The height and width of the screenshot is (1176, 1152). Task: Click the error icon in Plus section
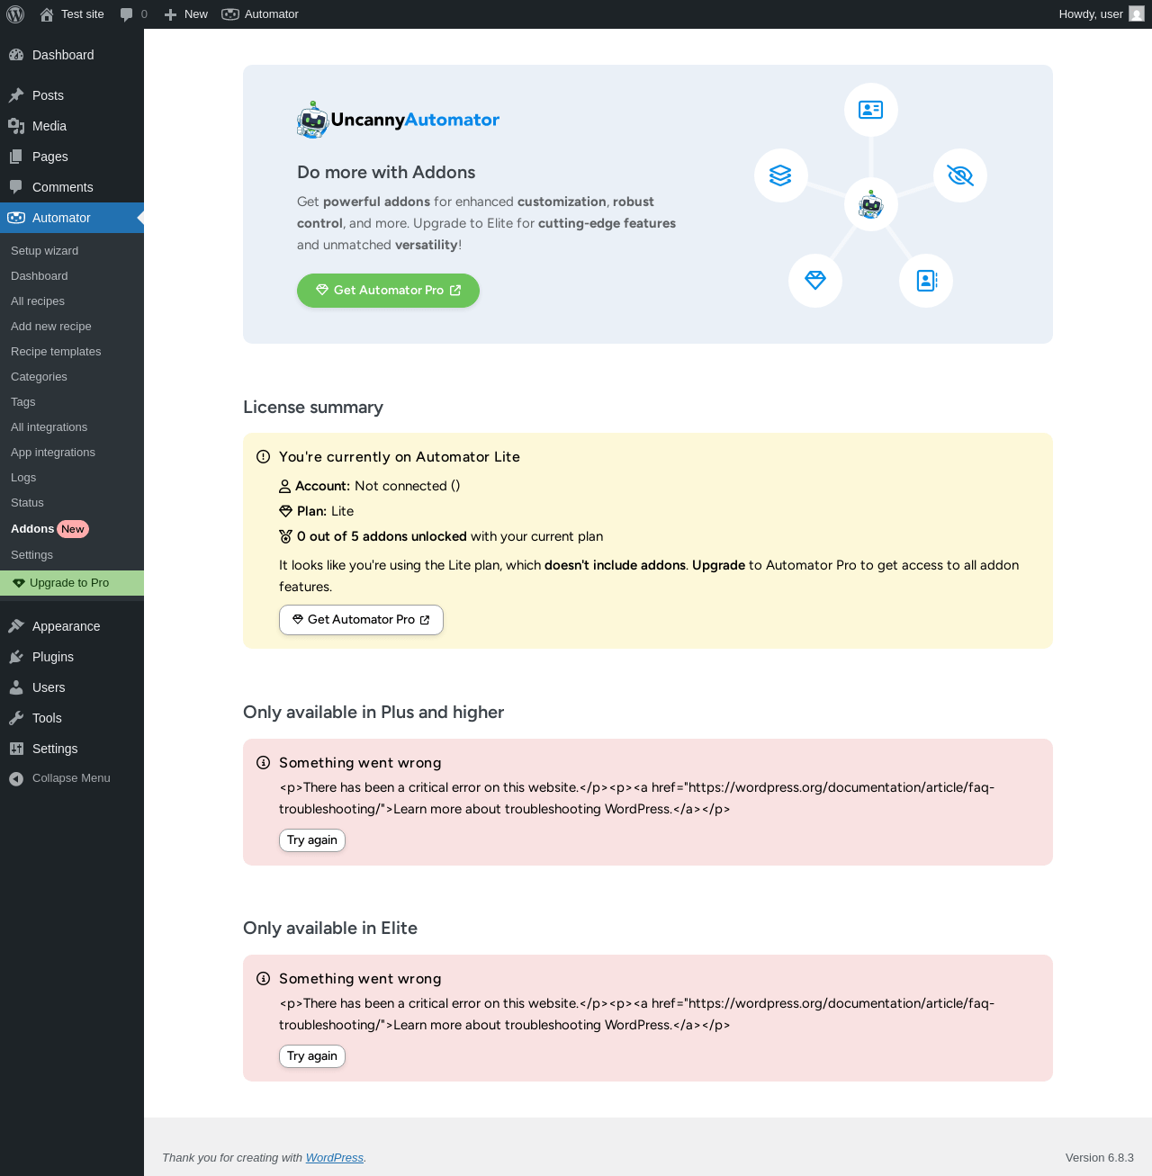pyautogui.click(x=263, y=763)
